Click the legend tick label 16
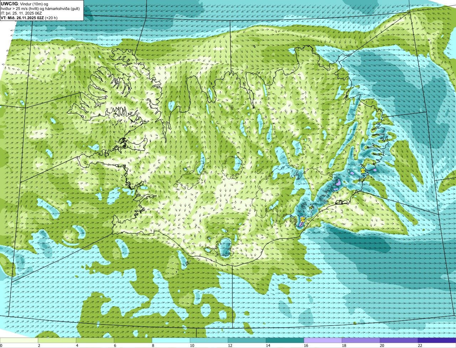 point(306,346)
